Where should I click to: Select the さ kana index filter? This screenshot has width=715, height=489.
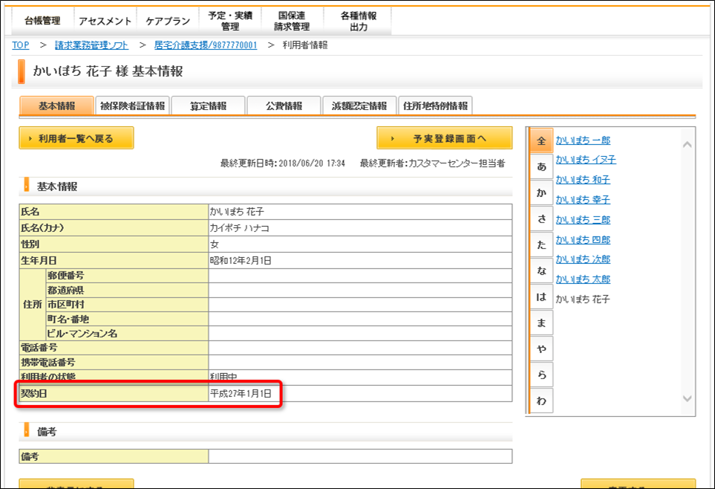pyautogui.click(x=541, y=218)
